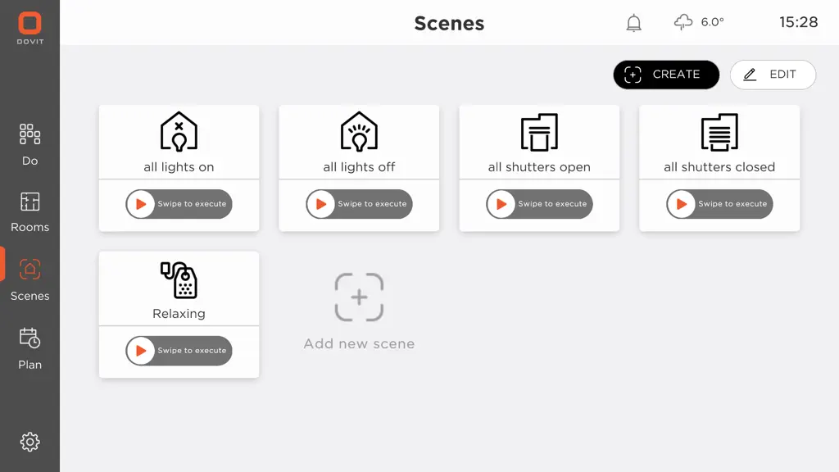Click the weather cloud icon

683,22
